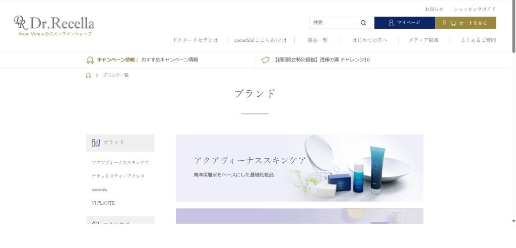
Task: Click the price tag icon
Action: (266, 60)
